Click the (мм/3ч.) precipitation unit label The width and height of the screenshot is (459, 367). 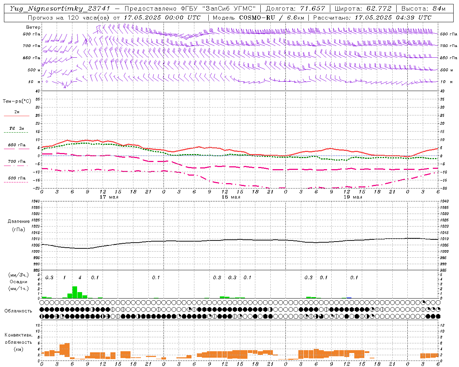point(18,275)
